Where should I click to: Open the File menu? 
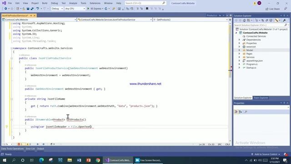tap(10, 3)
